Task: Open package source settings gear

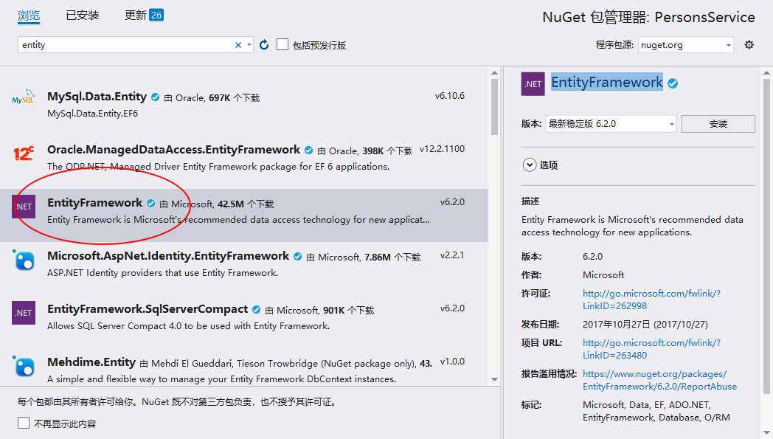Action: 749,45
